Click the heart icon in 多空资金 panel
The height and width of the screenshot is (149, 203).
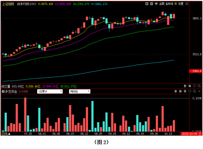[x=190, y=91]
